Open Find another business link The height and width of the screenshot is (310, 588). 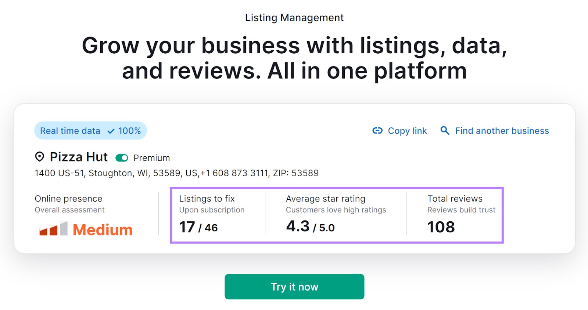(502, 131)
